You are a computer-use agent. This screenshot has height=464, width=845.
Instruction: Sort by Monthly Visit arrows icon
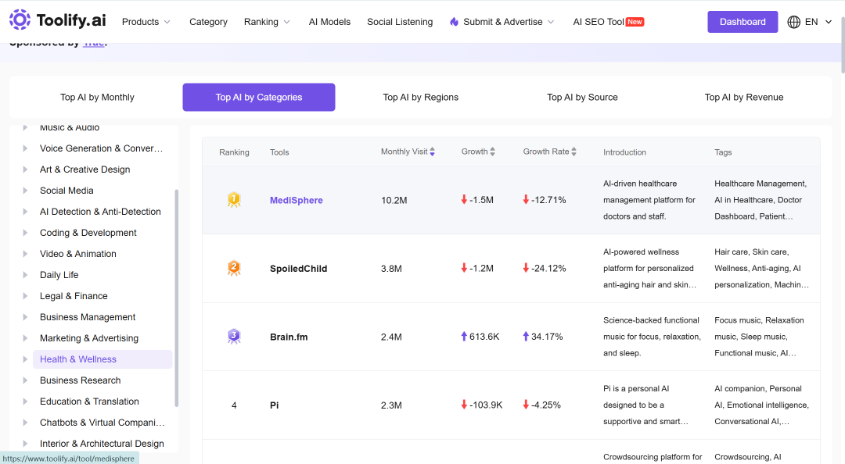click(x=432, y=152)
